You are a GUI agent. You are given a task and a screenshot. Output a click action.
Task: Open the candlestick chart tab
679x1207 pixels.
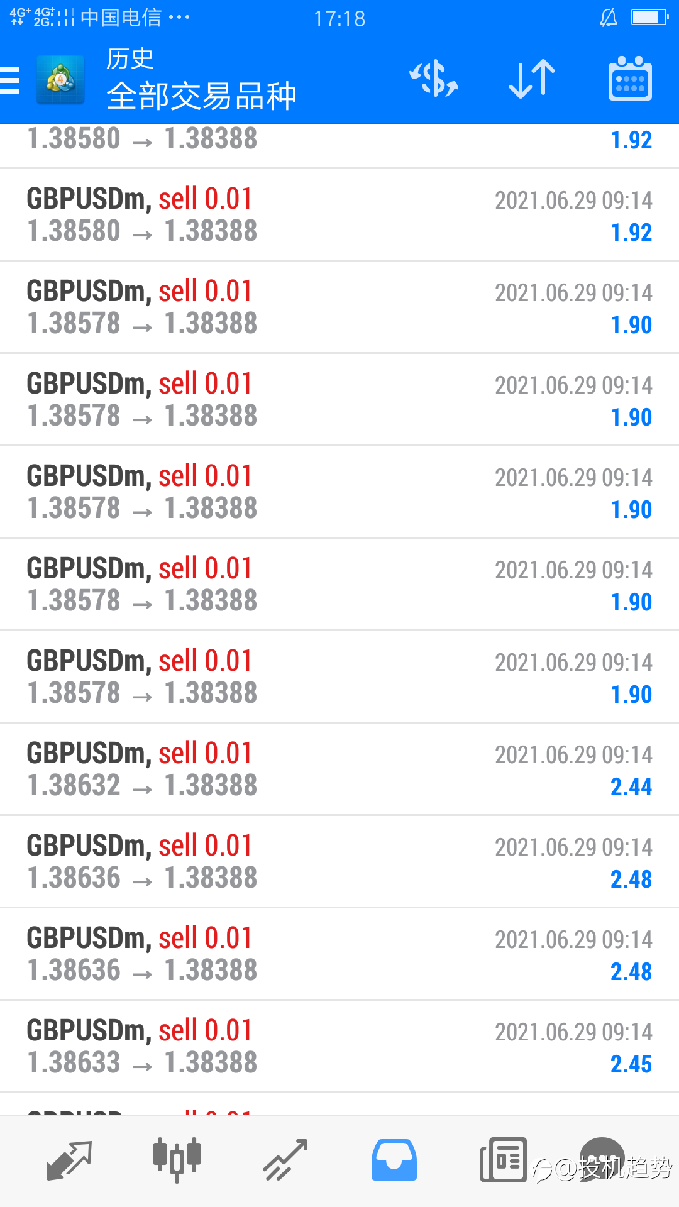tap(177, 1160)
